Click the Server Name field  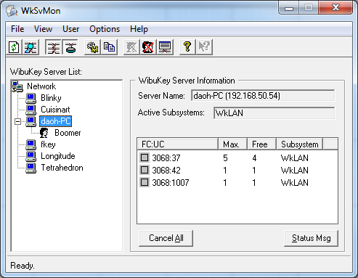click(263, 96)
